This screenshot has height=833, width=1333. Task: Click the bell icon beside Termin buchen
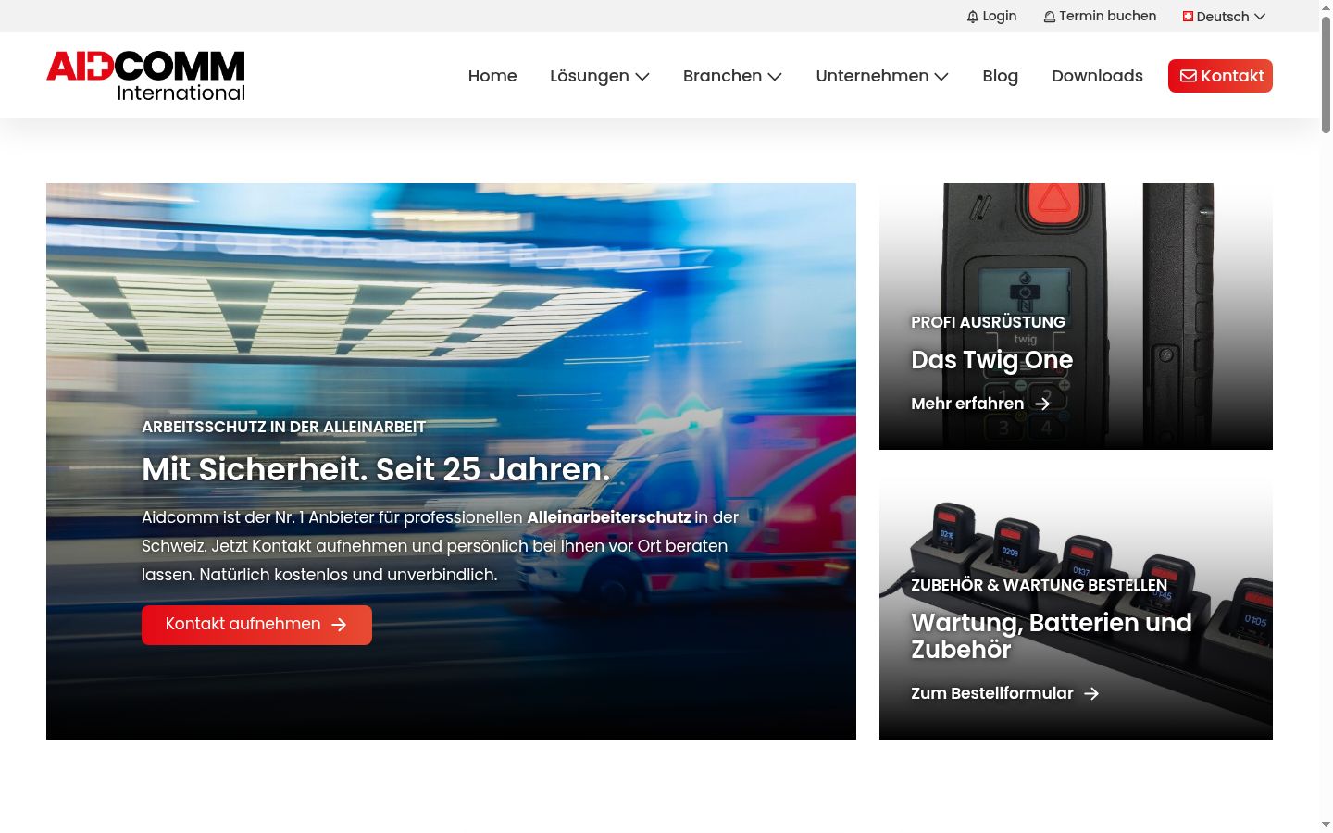click(x=1050, y=17)
